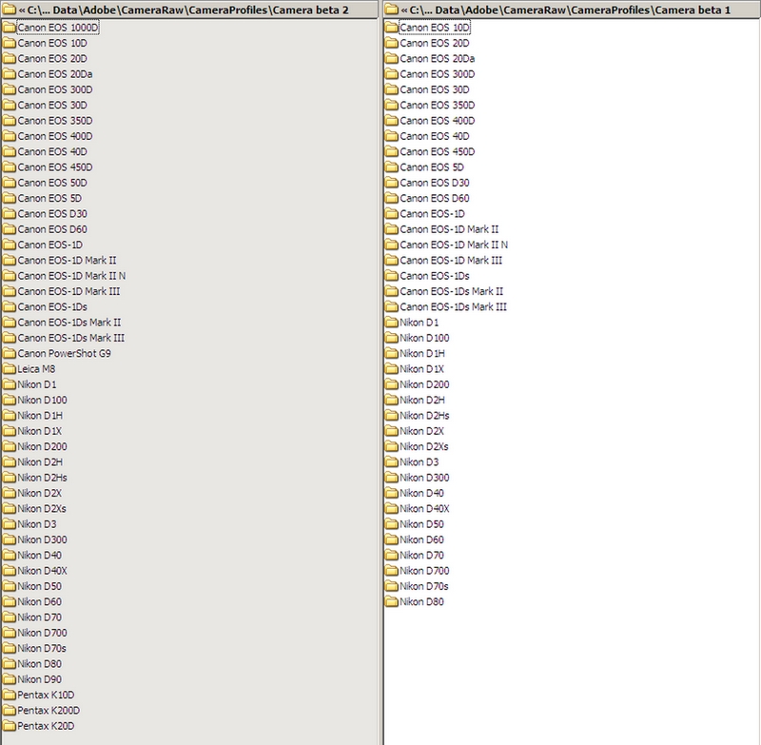The width and height of the screenshot is (761, 745).
Task: Click Canon EOS 20Da folder icon in beta 1 pane
Action: pyautogui.click(x=391, y=59)
